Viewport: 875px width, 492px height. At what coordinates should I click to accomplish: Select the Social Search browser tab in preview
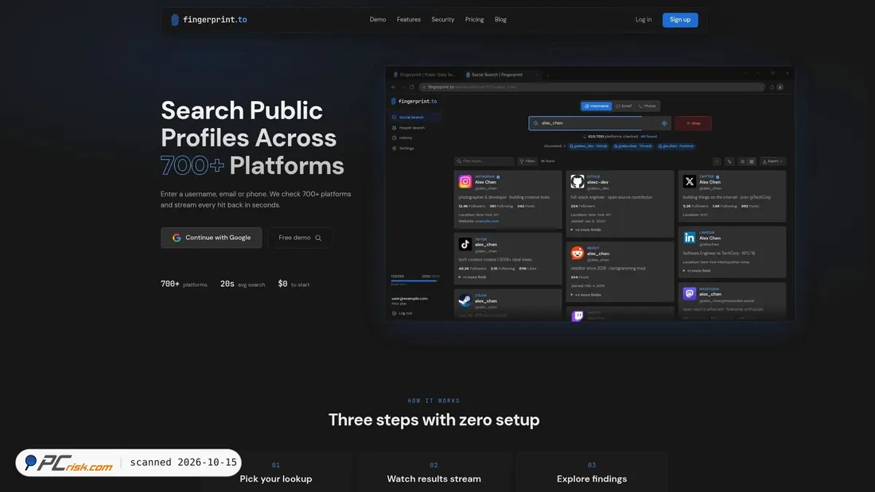[501, 75]
